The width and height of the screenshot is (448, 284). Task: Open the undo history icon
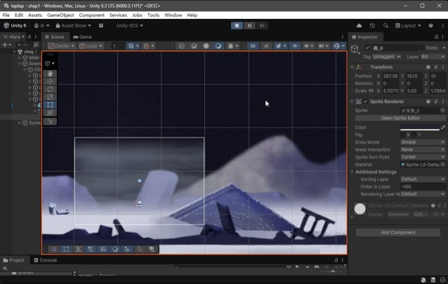click(372, 26)
